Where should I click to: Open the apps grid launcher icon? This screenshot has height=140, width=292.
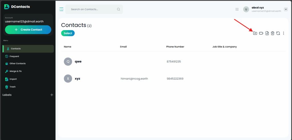[x=237, y=9]
